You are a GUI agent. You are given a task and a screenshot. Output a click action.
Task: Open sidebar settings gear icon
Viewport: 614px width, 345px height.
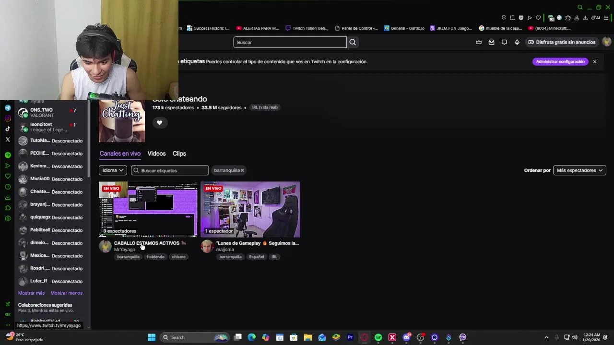click(x=8, y=218)
